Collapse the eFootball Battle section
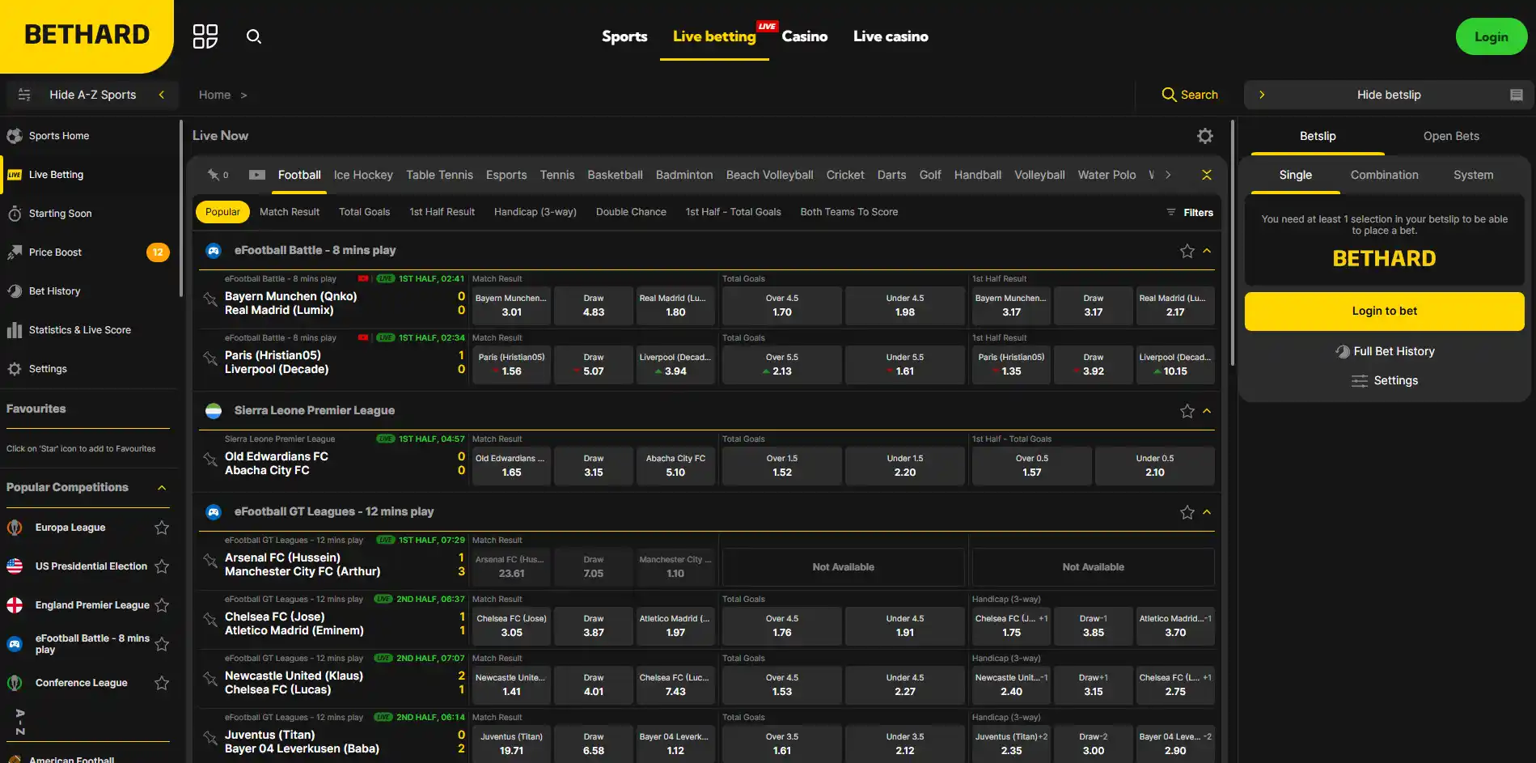 click(1207, 251)
